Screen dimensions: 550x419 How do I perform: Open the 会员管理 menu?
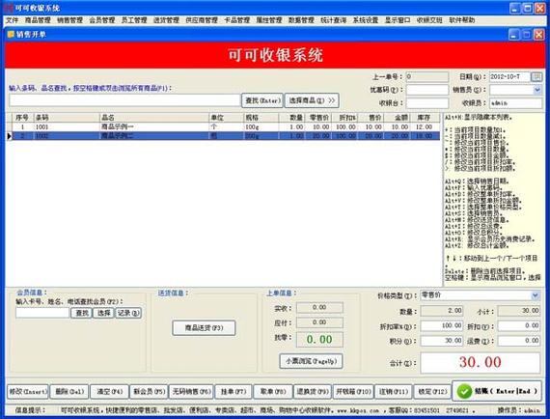(102, 20)
